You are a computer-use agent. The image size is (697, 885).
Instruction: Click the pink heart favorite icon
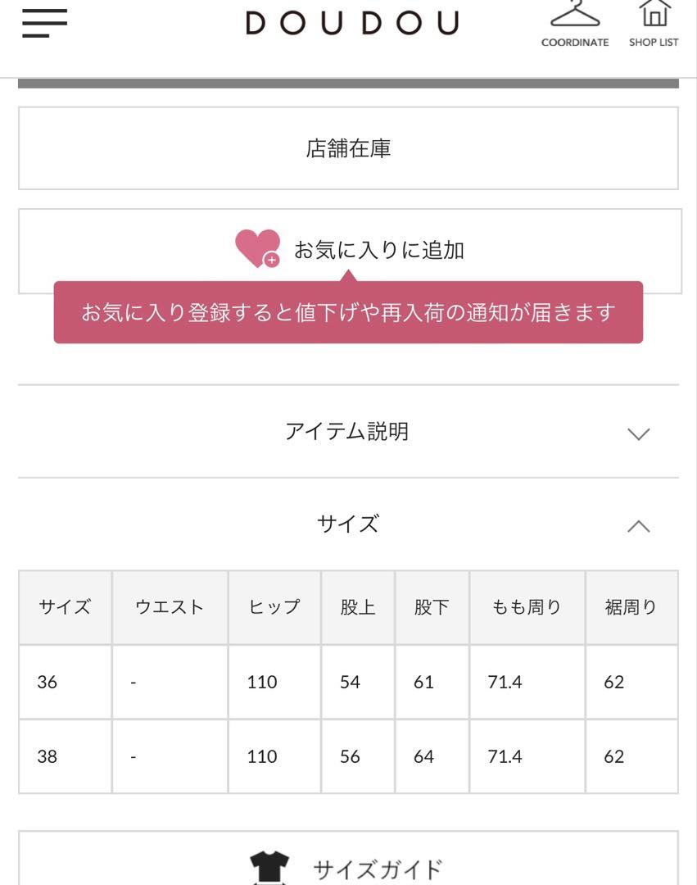[258, 248]
